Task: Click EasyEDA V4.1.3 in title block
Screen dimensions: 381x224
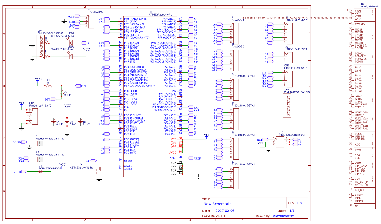Action: (213, 216)
